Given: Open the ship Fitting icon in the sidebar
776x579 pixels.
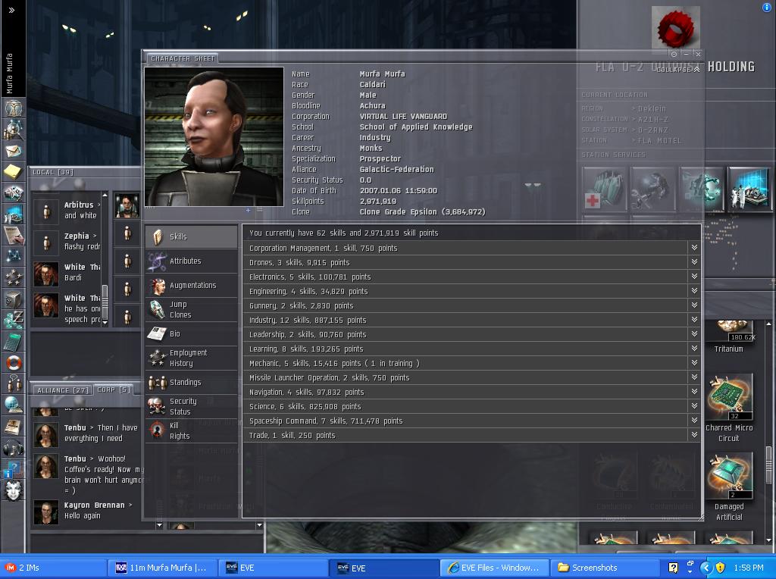Looking at the screenshot, I should [x=14, y=192].
